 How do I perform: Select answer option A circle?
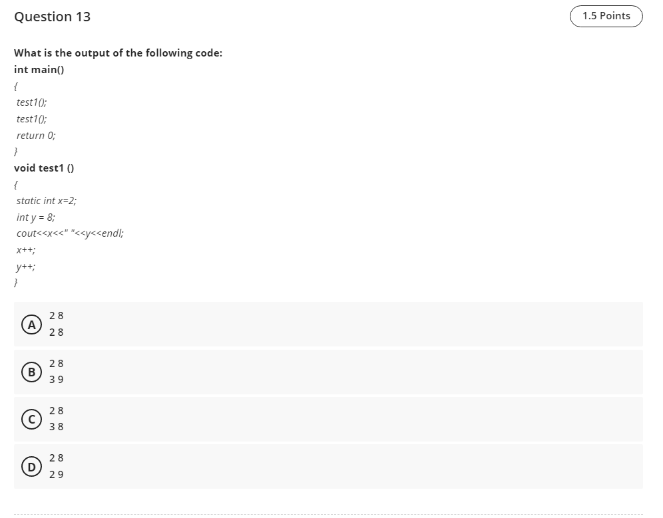click(31, 324)
